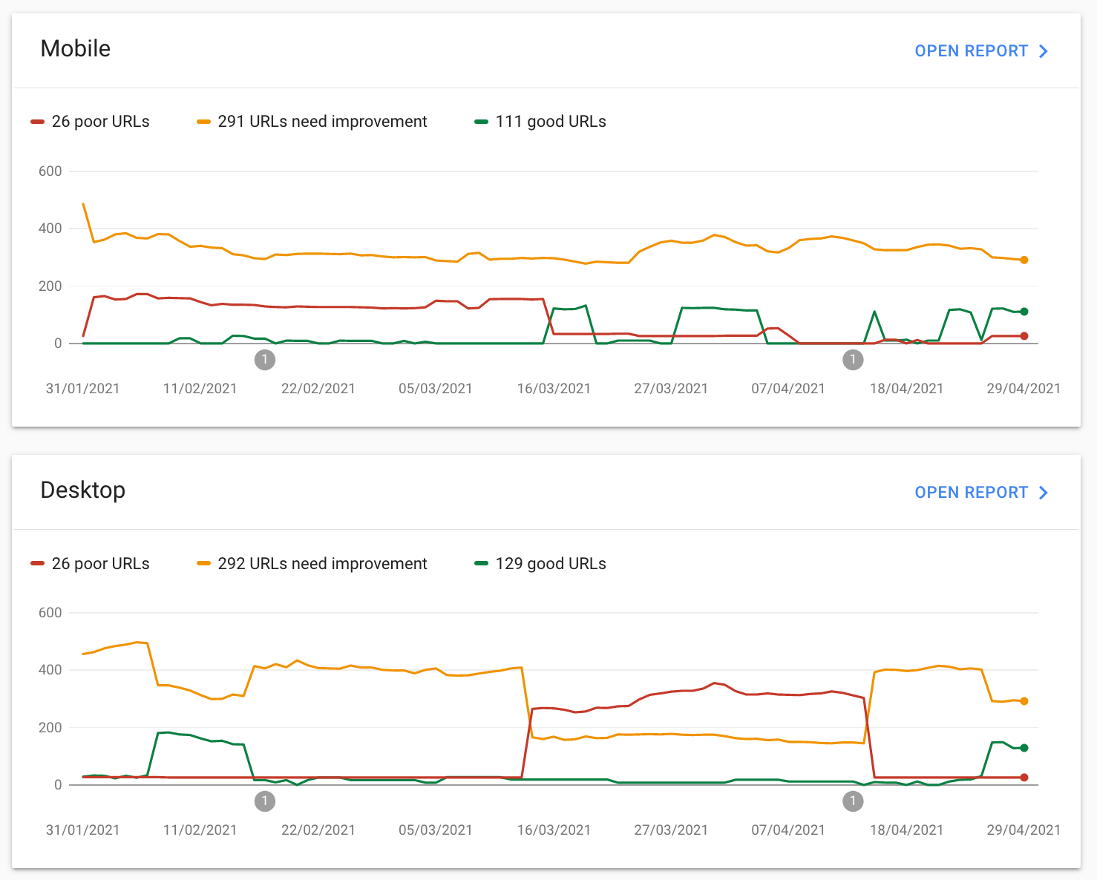Toggle Desktop '129 good URLs' legend item
1097x880 pixels.
point(540,564)
